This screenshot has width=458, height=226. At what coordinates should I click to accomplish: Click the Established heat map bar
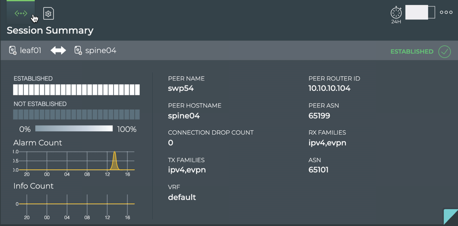76,90
